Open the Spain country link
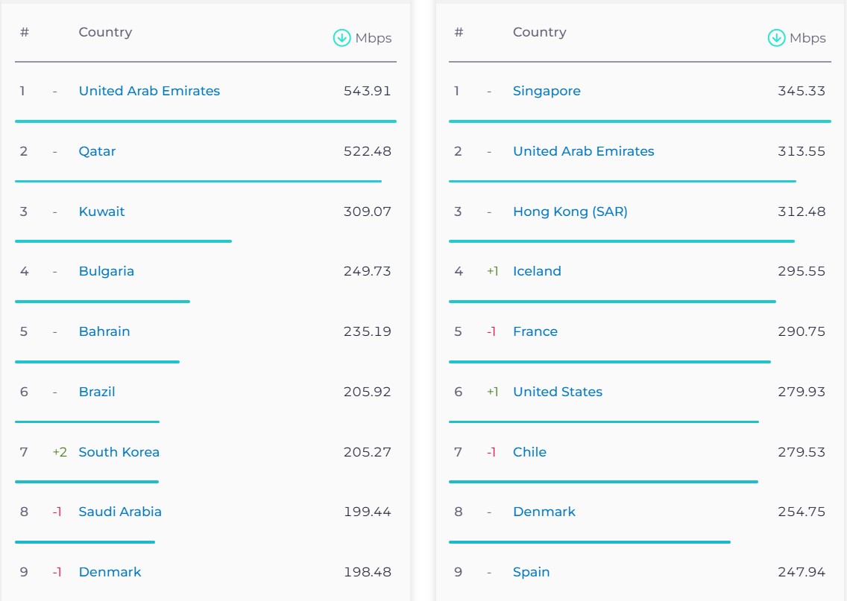This screenshot has width=847, height=601. pyautogui.click(x=531, y=572)
